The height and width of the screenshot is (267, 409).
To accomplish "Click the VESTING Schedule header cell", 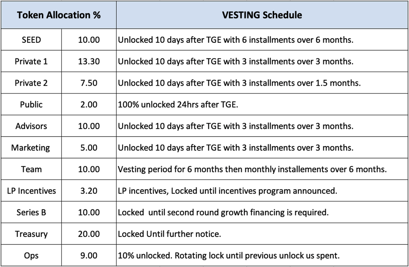I will point(262,15).
